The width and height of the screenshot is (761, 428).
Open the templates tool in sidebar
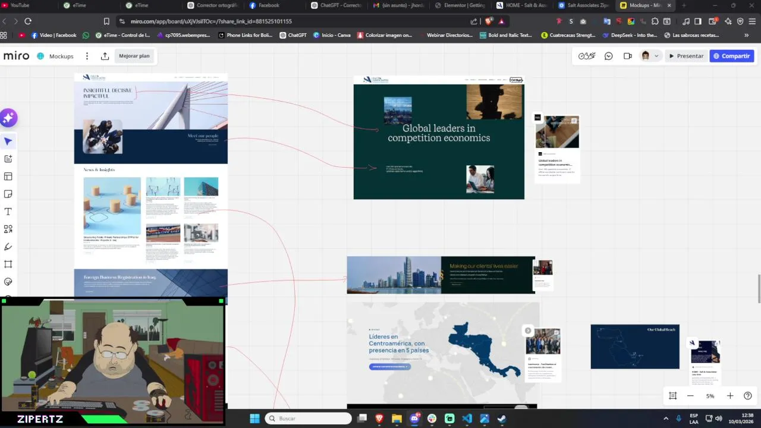point(8,177)
